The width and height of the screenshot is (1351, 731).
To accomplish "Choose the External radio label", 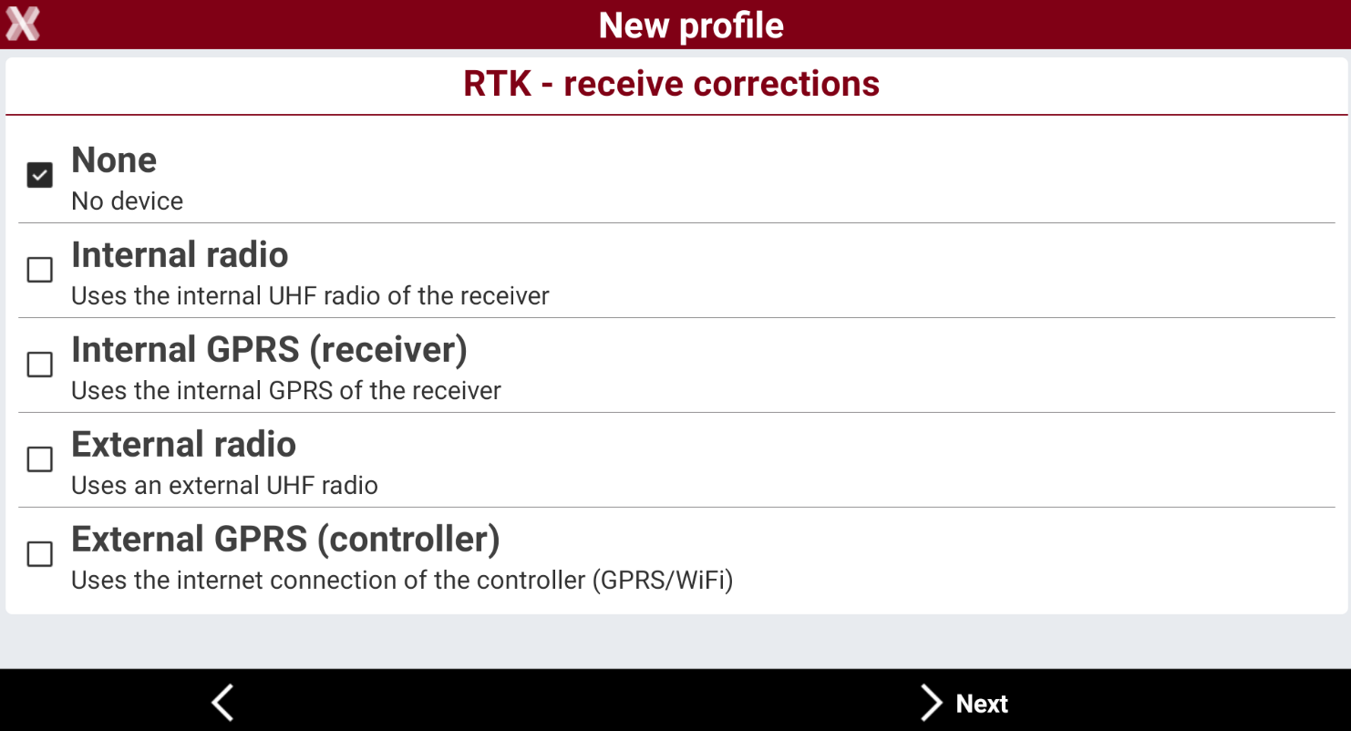I will coord(183,445).
